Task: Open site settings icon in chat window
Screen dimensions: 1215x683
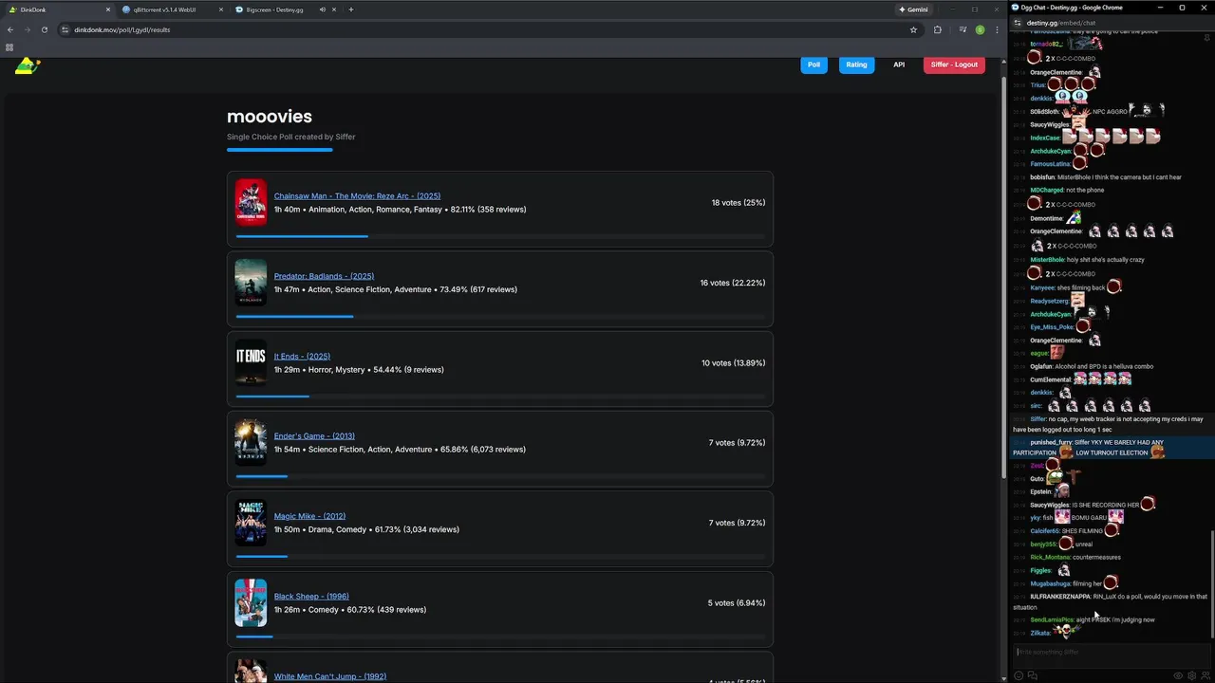Action: pos(1018,23)
